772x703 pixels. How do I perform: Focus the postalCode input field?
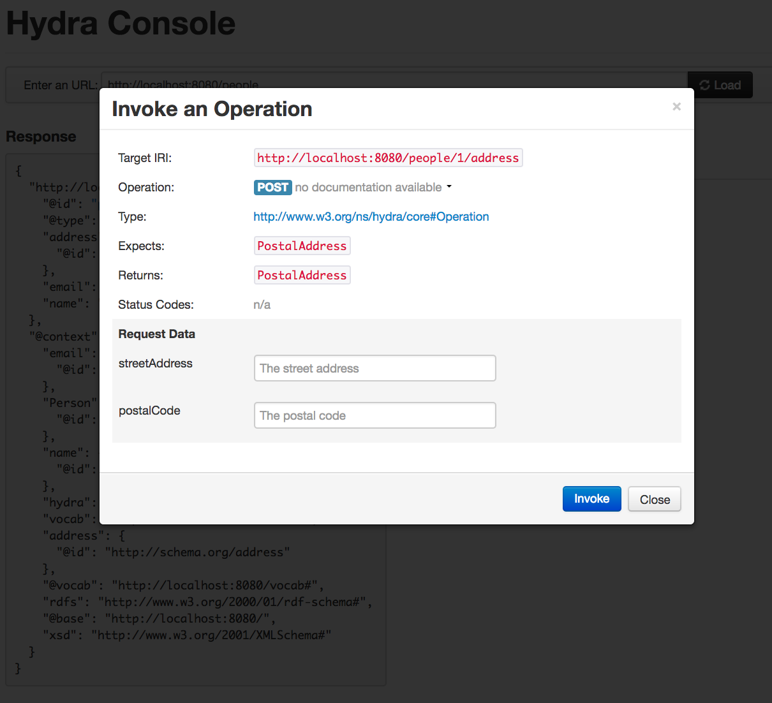point(375,415)
